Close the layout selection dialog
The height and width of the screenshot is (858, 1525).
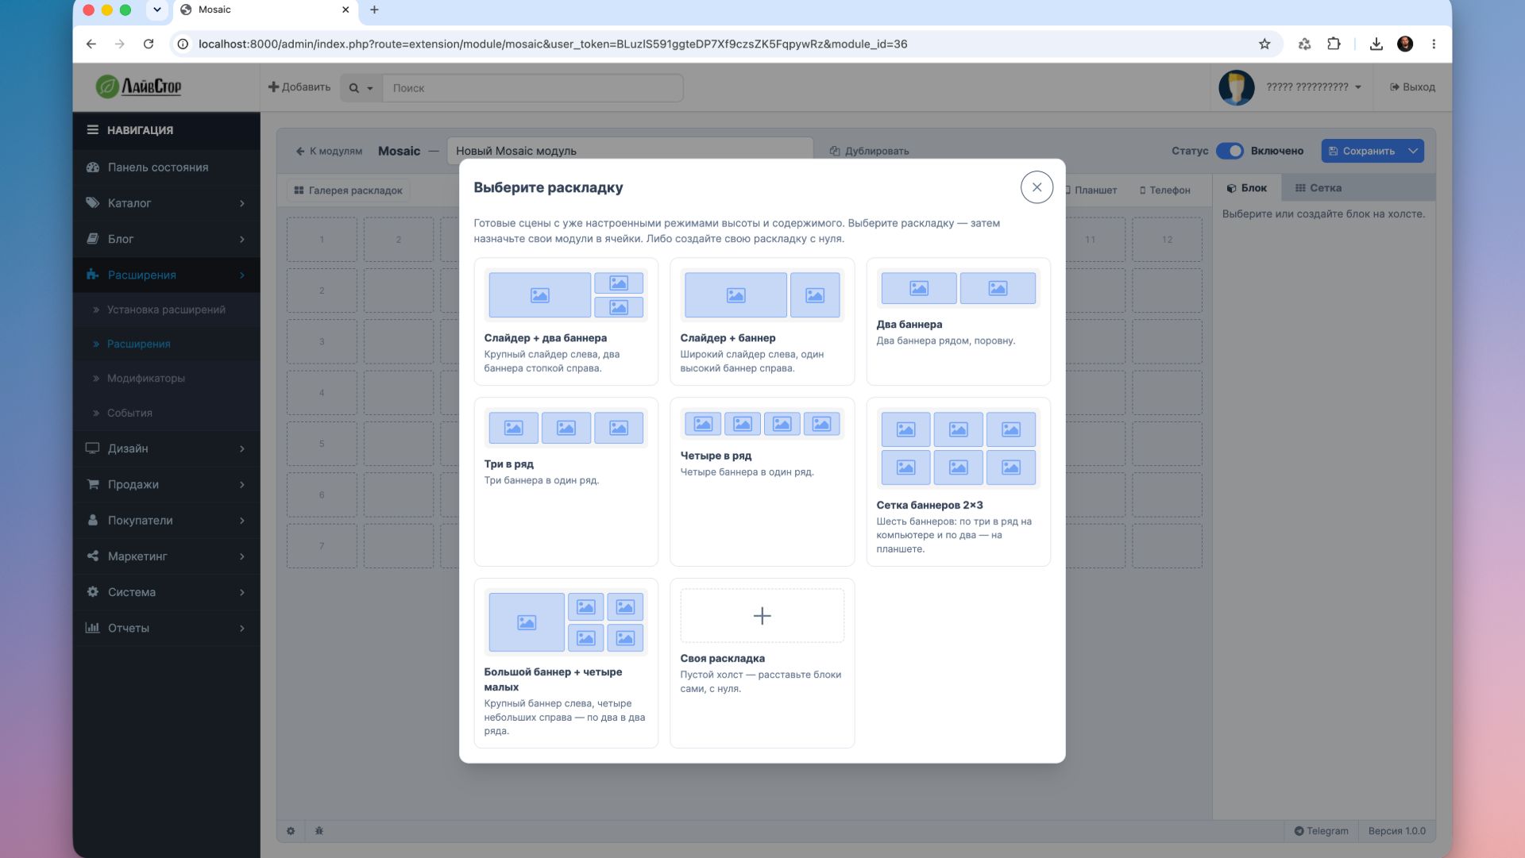click(x=1037, y=187)
